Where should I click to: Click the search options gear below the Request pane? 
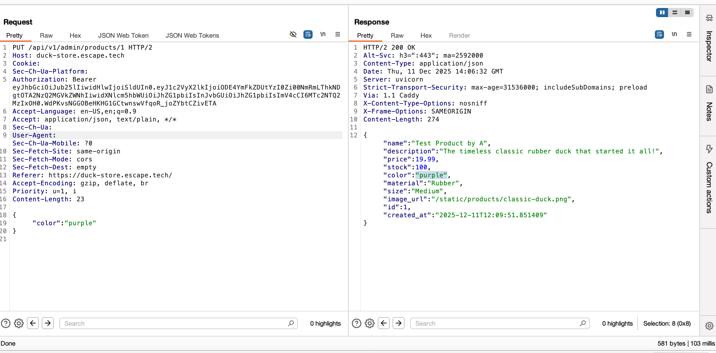click(19, 323)
